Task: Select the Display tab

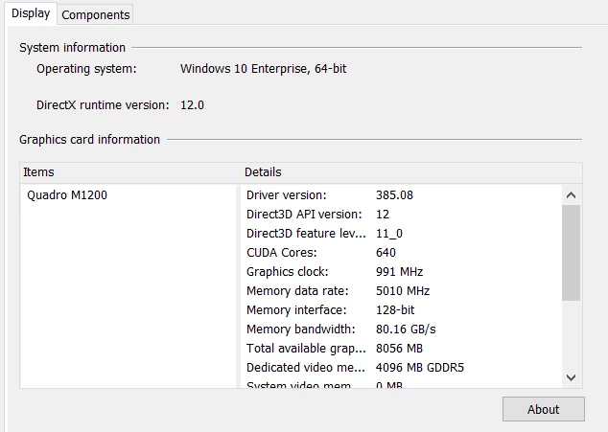Action: tap(31, 13)
